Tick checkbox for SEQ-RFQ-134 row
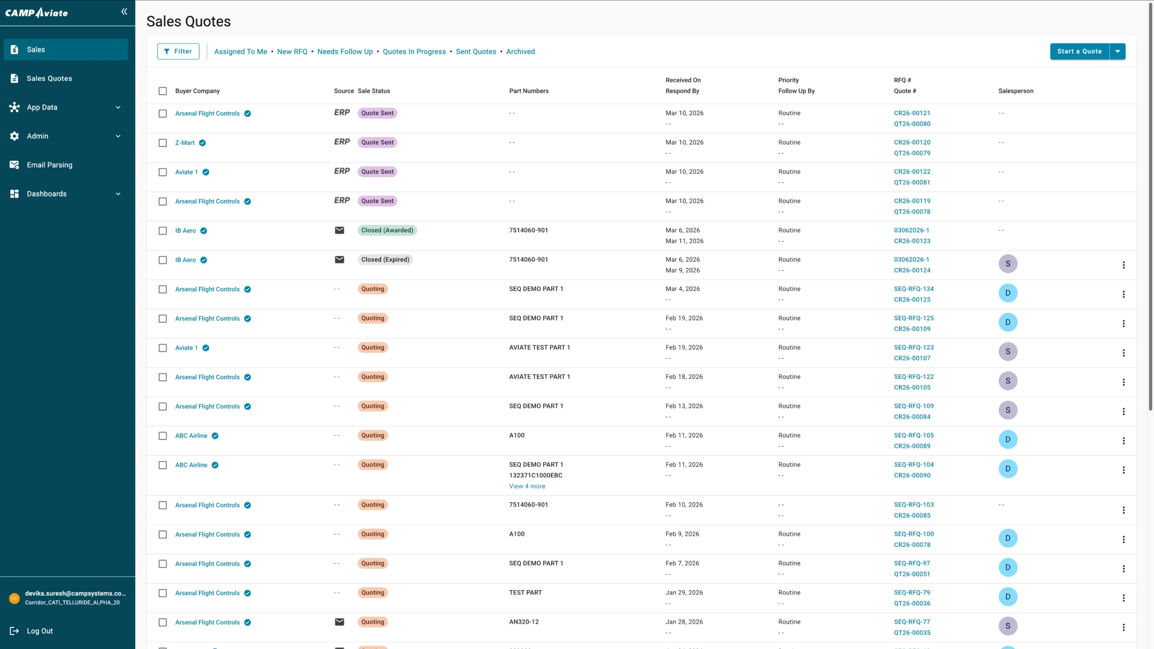Image resolution: width=1154 pixels, height=649 pixels. click(163, 289)
